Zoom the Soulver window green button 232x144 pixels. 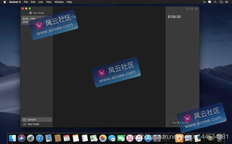click(x=30, y=8)
